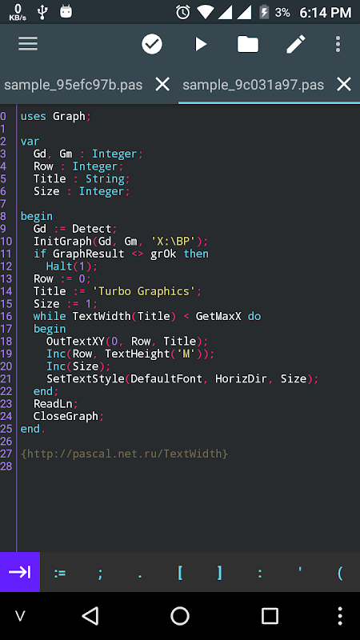
Task: Insert the := assignment symbol
Action: 60,573
